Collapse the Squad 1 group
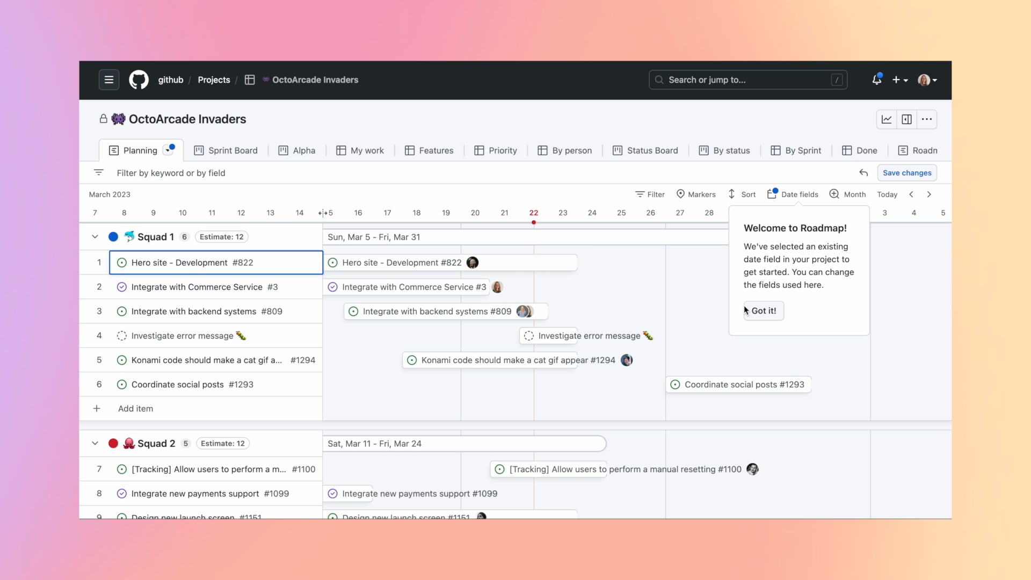Screen dimensions: 1031x580 [x=95, y=237]
